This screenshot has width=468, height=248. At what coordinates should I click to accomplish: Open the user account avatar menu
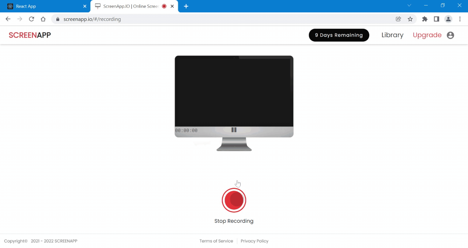pos(450,35)
